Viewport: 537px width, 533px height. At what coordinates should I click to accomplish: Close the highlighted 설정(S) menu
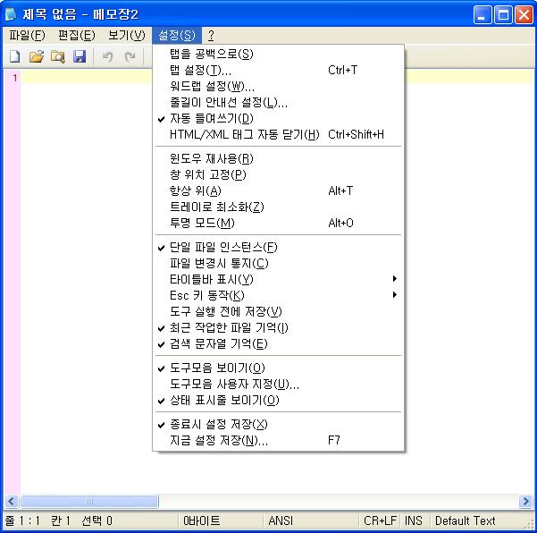point(177,35)
